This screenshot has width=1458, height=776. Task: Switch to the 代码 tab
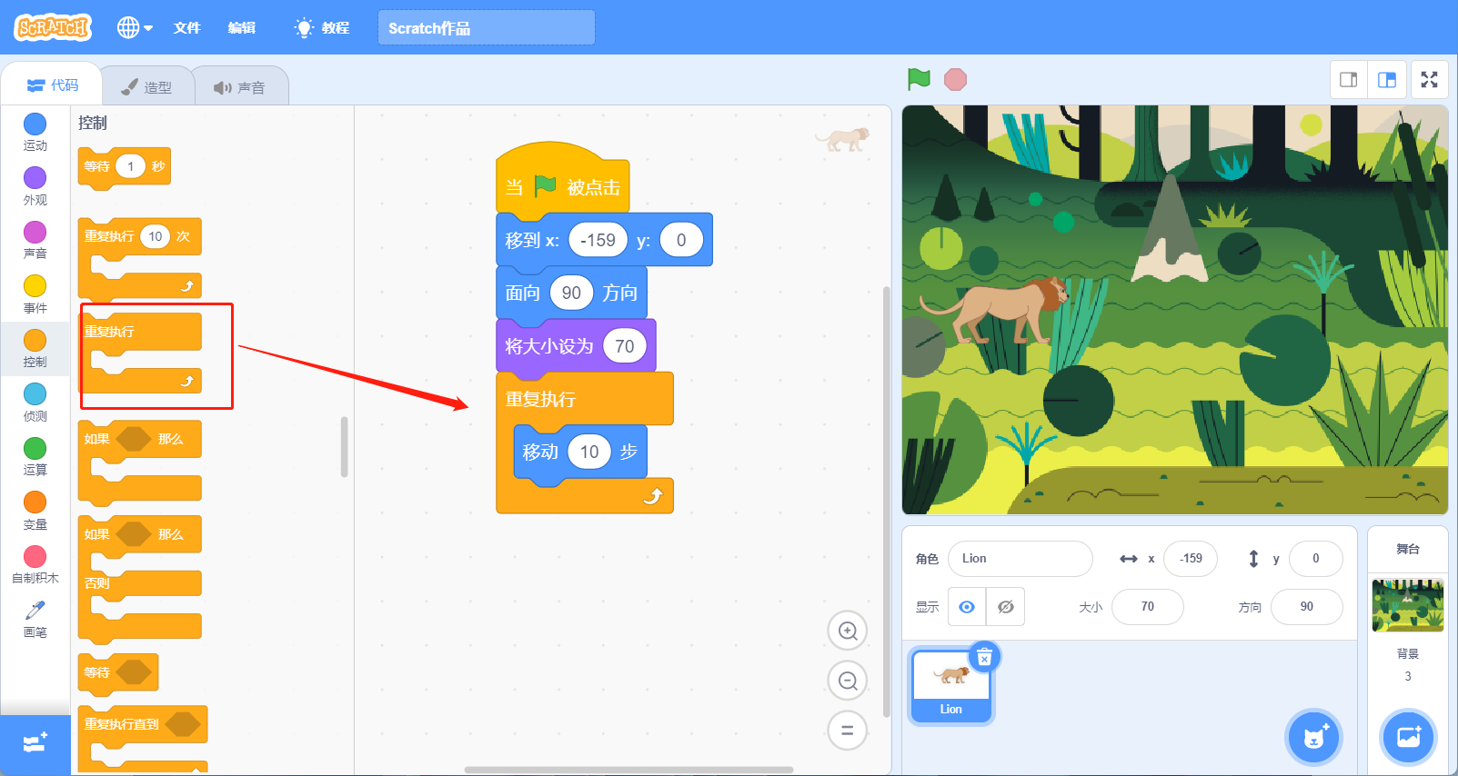tap(53, 85)
